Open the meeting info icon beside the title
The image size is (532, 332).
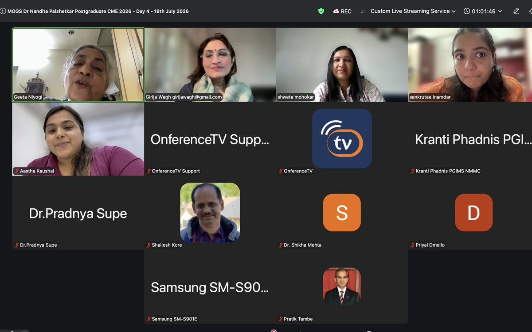pyautogui.click(x=3, y=11)
